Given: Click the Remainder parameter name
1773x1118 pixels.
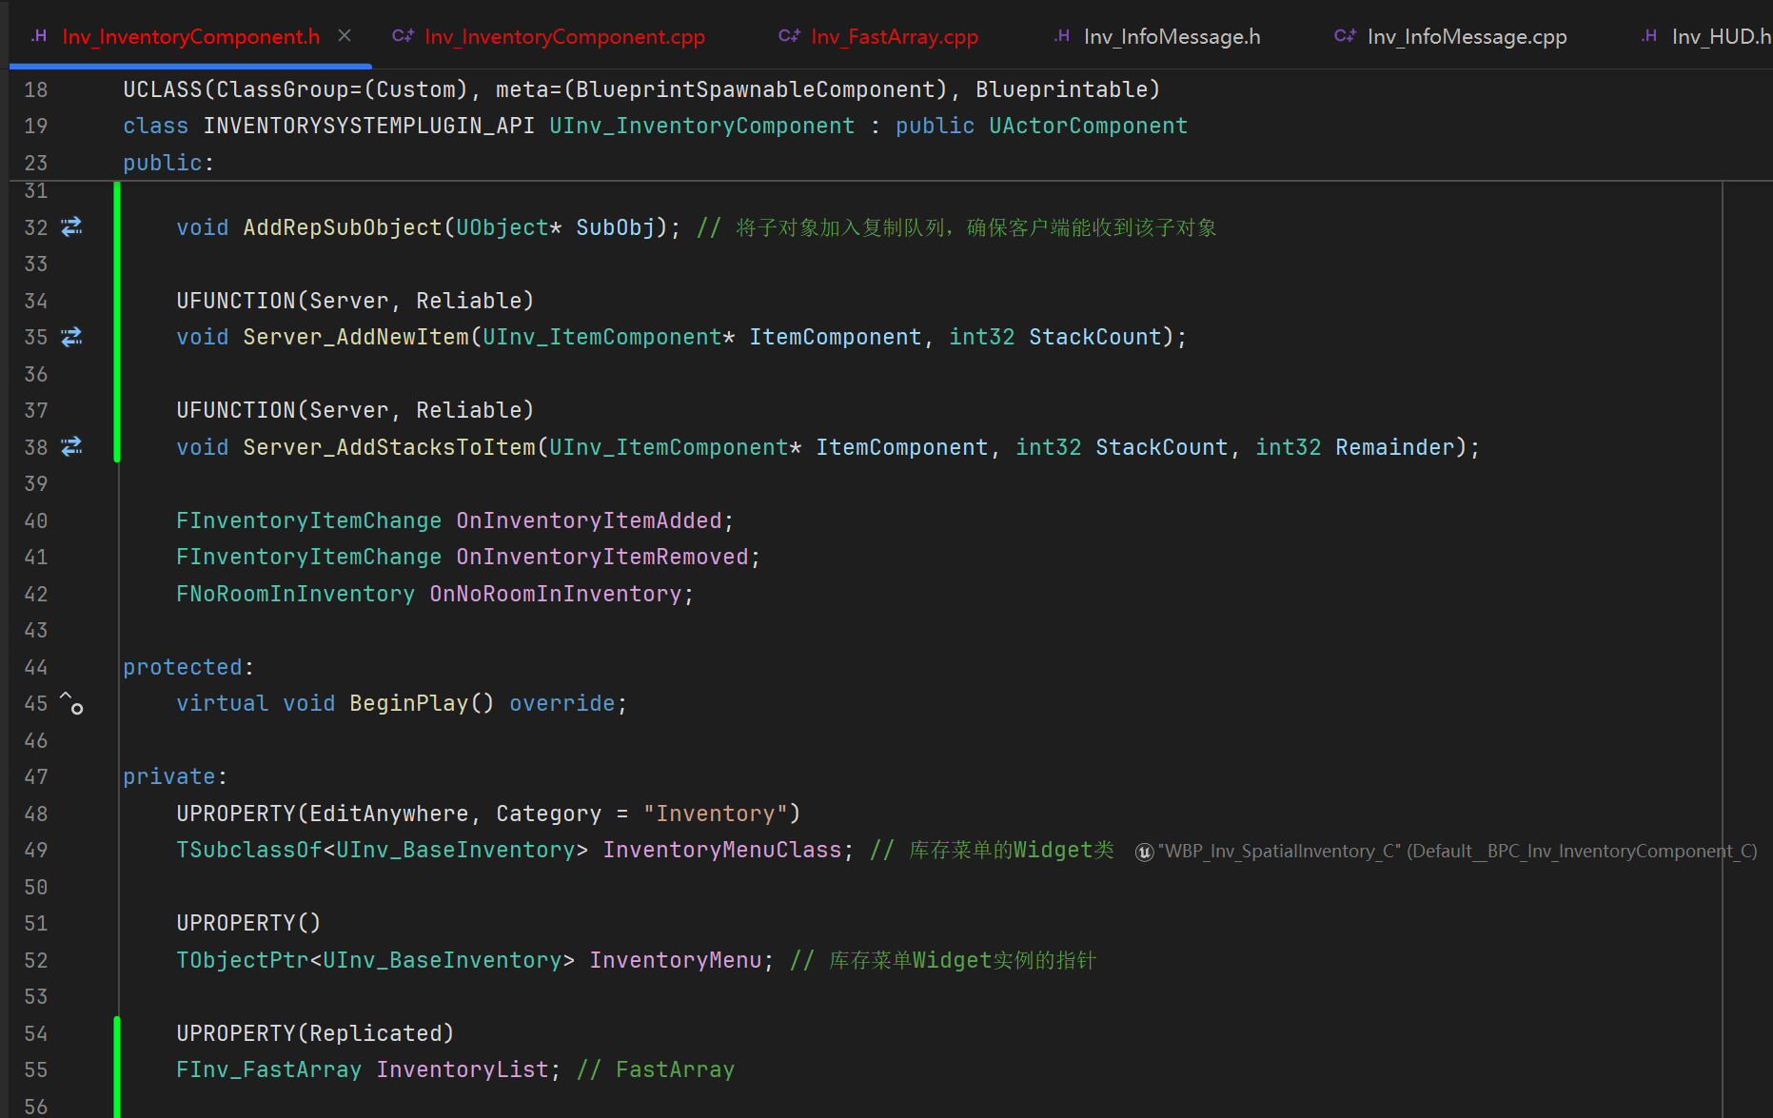Looking at the screenshot, I should coord(1395,447).
